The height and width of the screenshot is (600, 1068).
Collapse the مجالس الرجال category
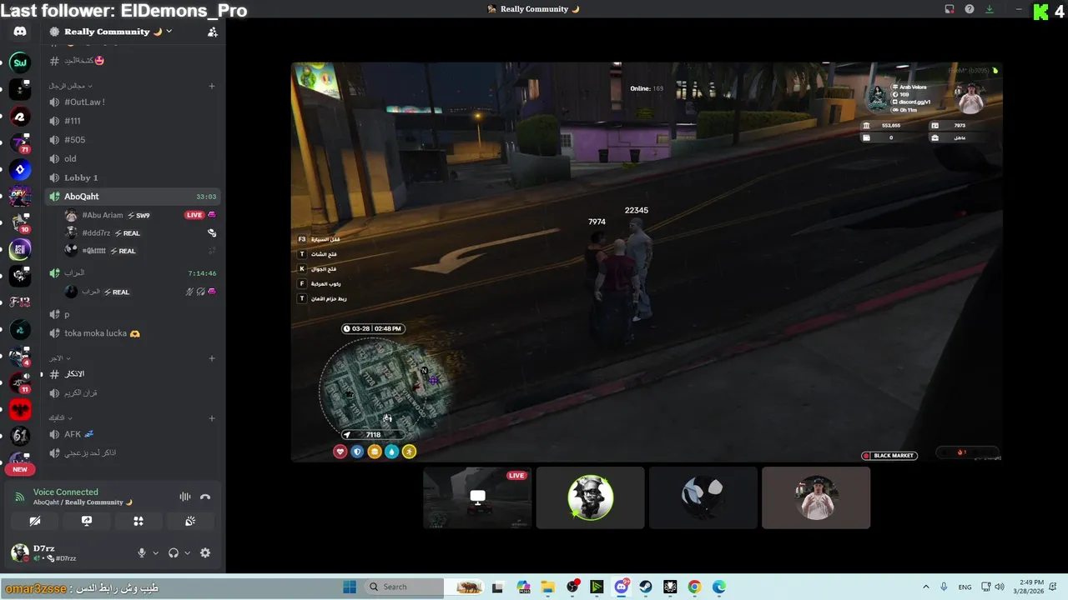[69, 86]
